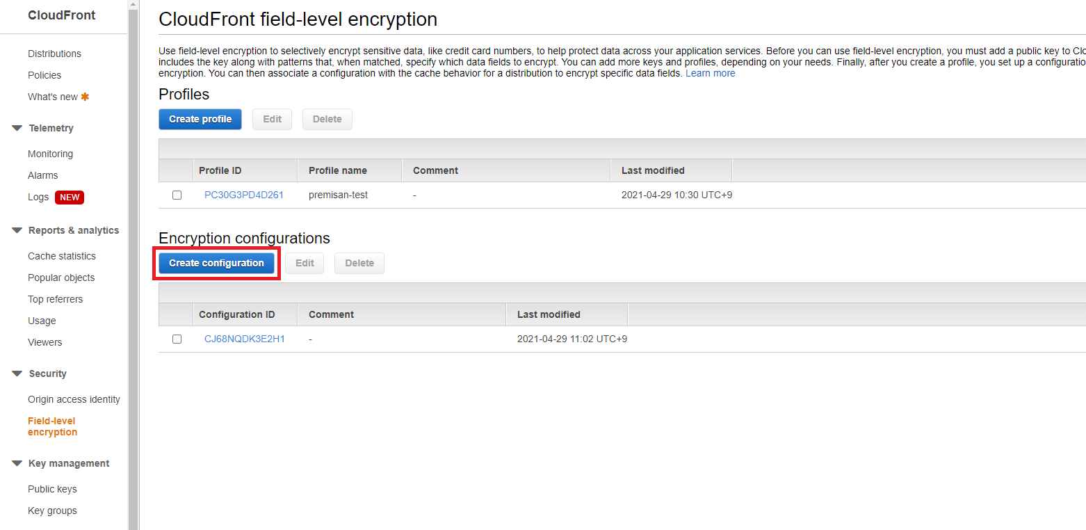Click the premisan-test profile name cell

pyautogui.click(x=339, y=195)
